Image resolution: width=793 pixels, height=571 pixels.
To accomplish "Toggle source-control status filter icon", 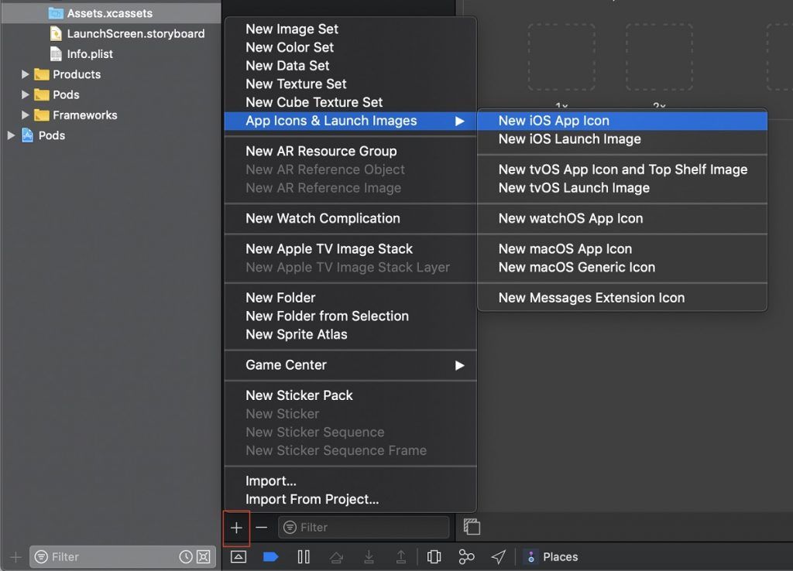I will pos(204,557).
